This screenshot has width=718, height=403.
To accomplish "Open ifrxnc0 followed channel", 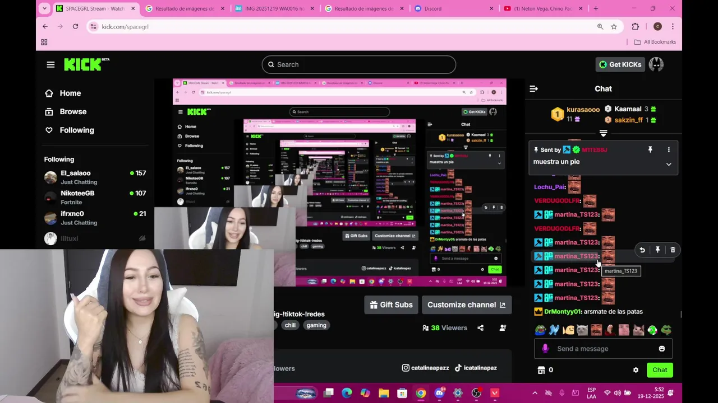I will [x=95, y=218].
